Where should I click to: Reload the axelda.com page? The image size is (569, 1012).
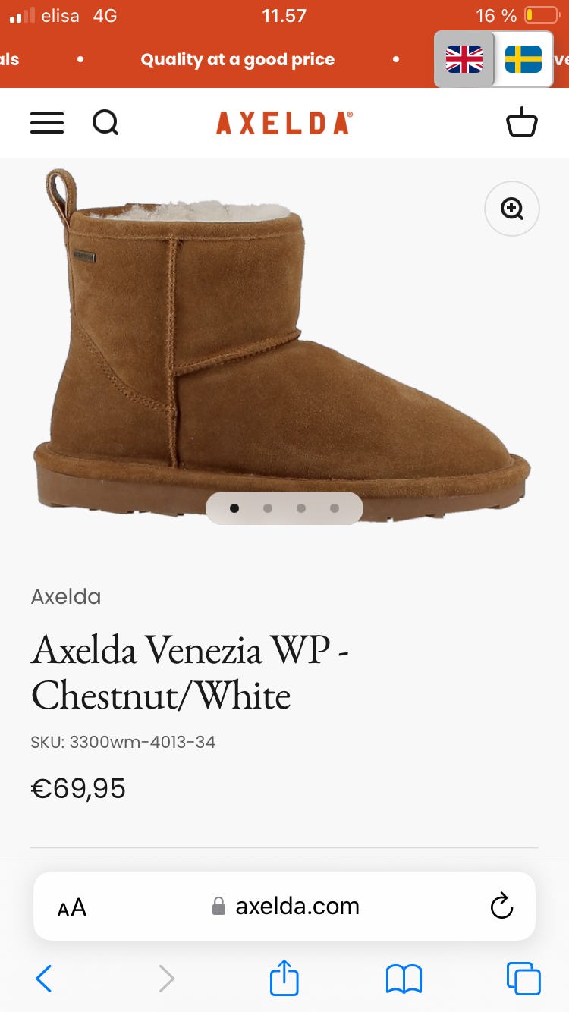[501, 906]
